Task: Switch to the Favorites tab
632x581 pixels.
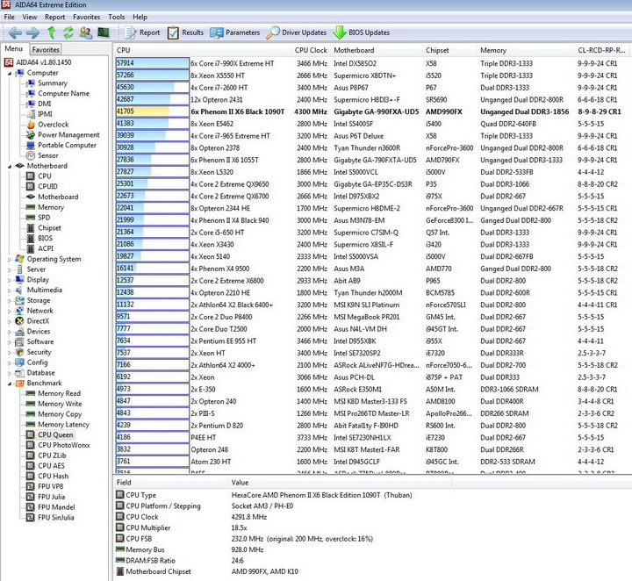Action: tap(47, 50)
